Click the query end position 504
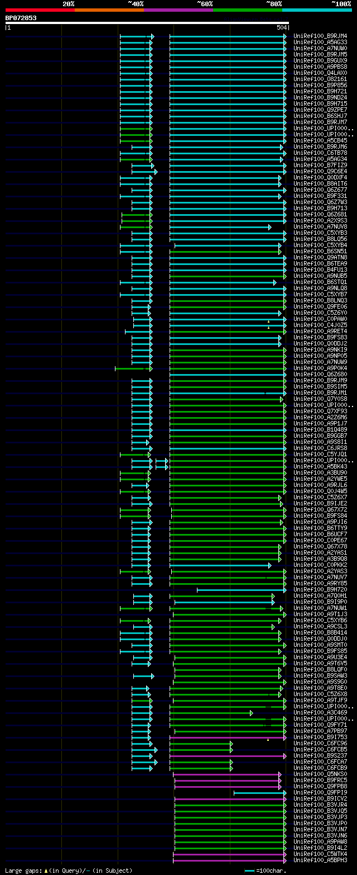357x875 pixels. coord(281,27)
